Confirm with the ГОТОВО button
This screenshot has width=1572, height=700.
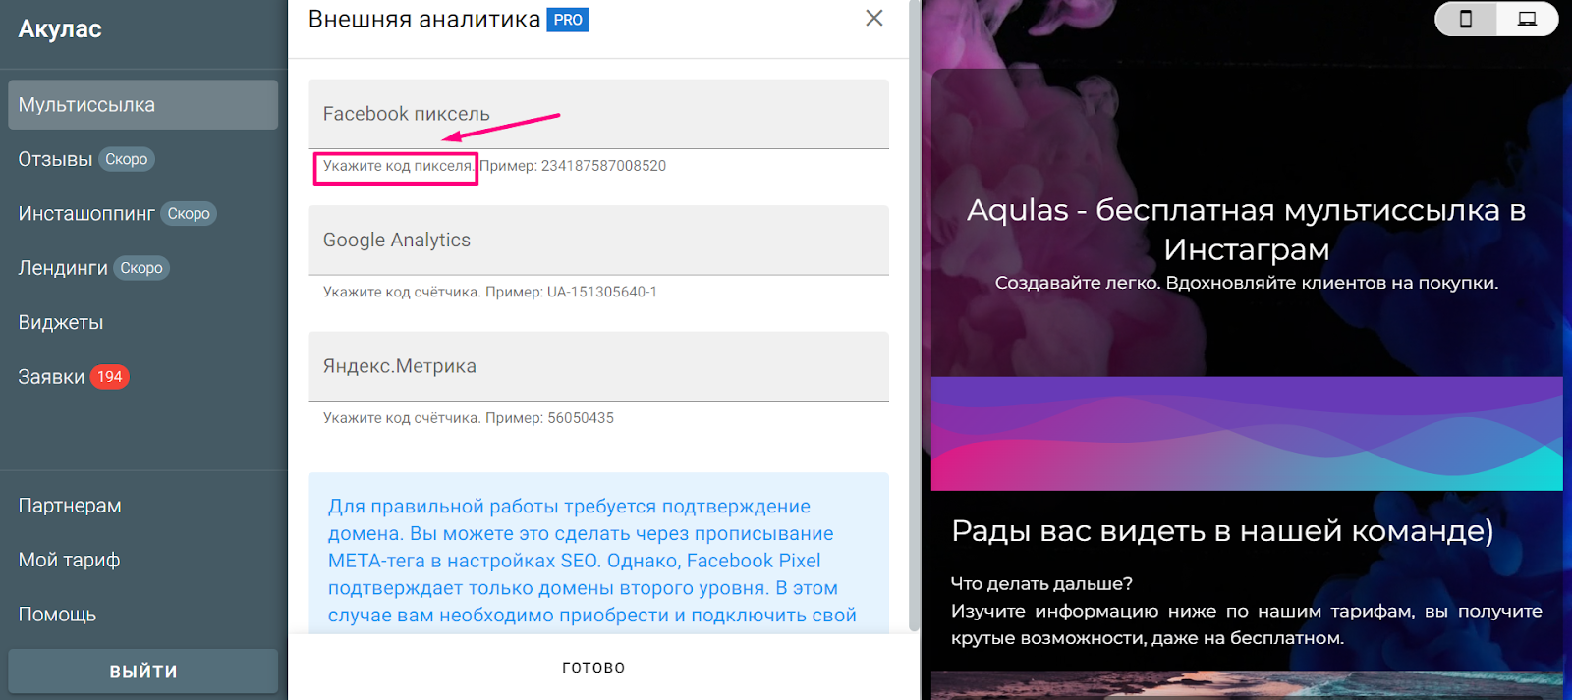[x=593, y=668]
